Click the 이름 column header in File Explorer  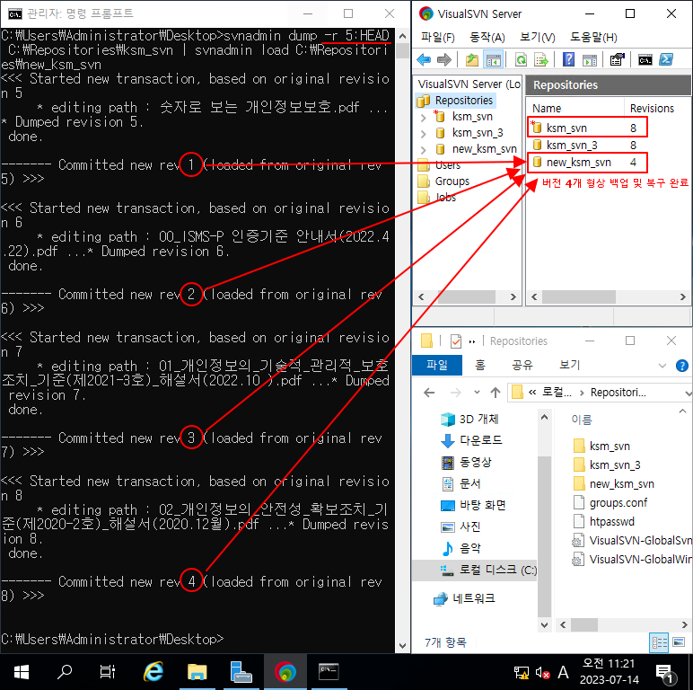point(582,420)
